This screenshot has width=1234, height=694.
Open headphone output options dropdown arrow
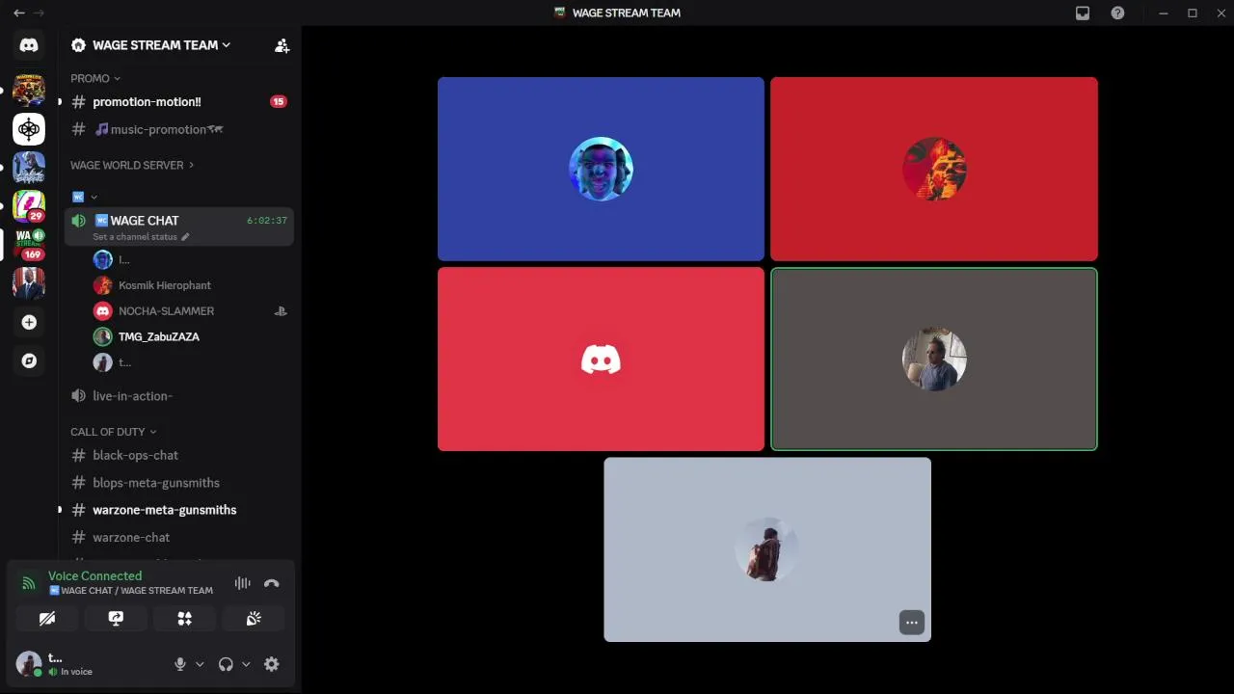click(246, 664)
